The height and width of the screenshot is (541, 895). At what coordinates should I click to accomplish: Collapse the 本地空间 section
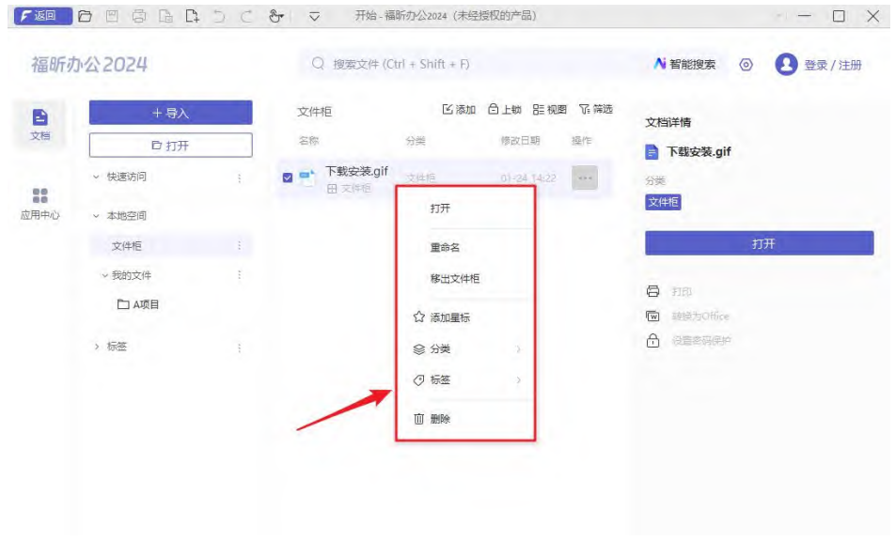click(96, 215)
